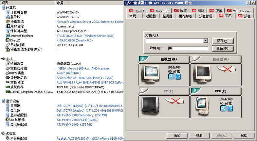Toggle the TV enable power button

[143, 90]
